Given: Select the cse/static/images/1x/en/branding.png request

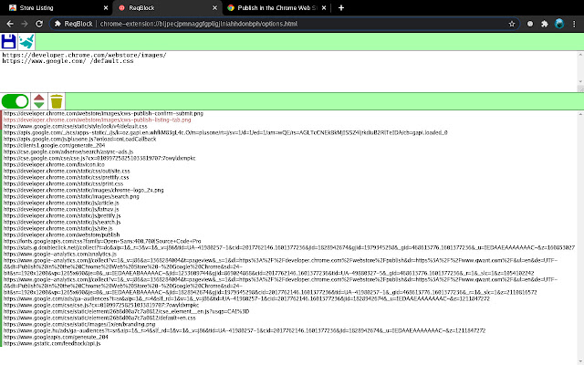Looking at the screenshot, I should [79, 324].
